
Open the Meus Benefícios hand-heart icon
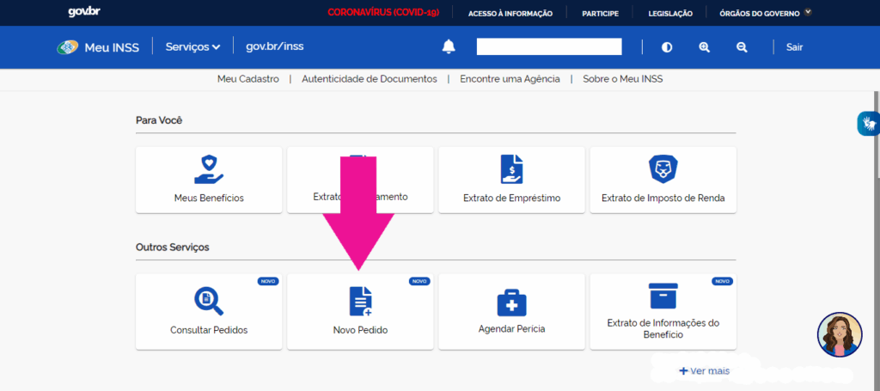point(209,169)
